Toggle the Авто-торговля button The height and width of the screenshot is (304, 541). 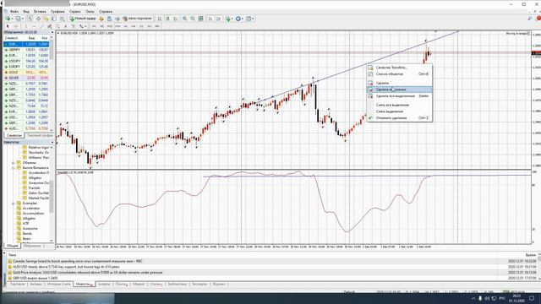click(x=137, y=19)
